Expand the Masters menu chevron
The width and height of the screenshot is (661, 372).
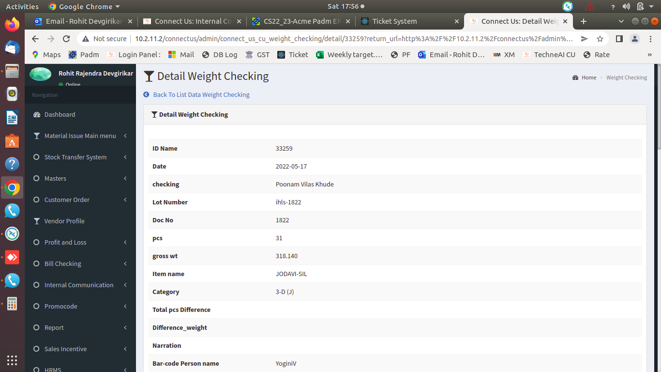point(125,178)
